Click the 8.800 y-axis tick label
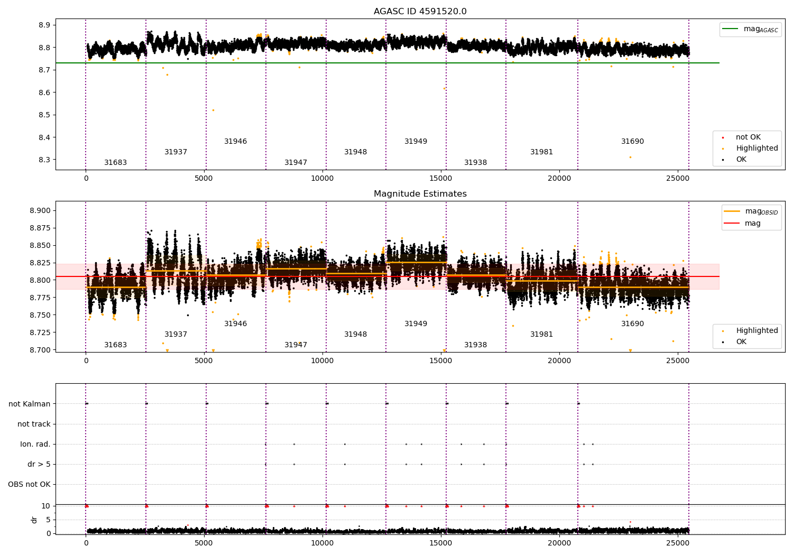Screen dimensions: 793x555 40,281
